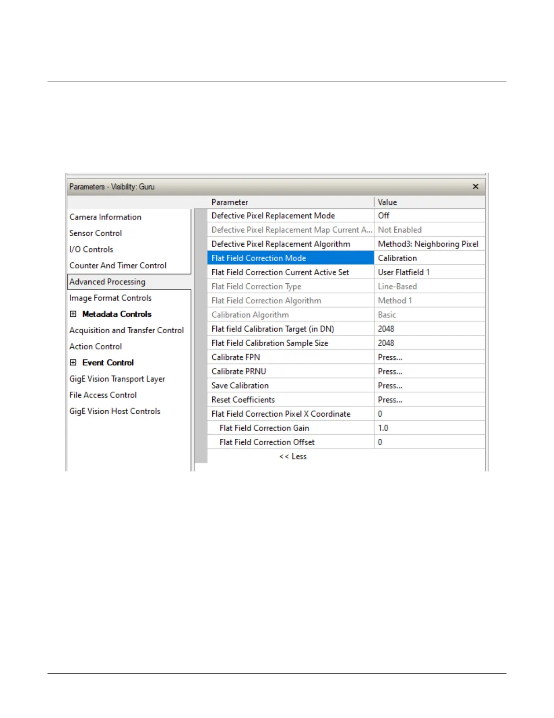Select the Defective Pixel Replacement Mode parameter name
Image resolution: width=554 pixels, height=718 pixels.
click(273, 216)
